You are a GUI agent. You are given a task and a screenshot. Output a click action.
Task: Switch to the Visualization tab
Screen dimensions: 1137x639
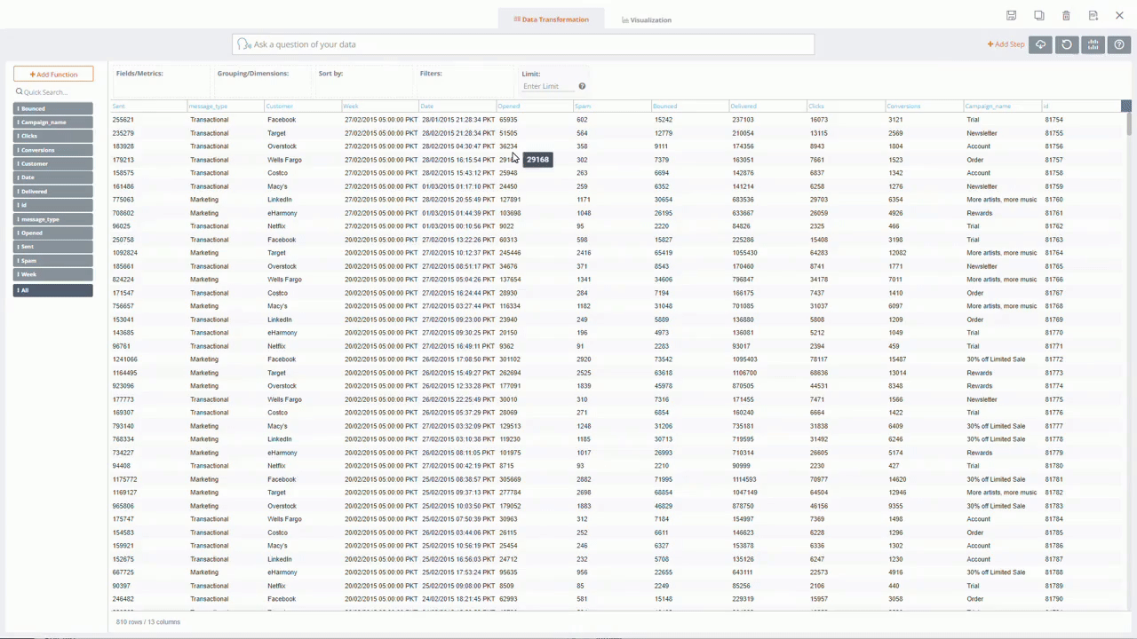tap(647, 20)
